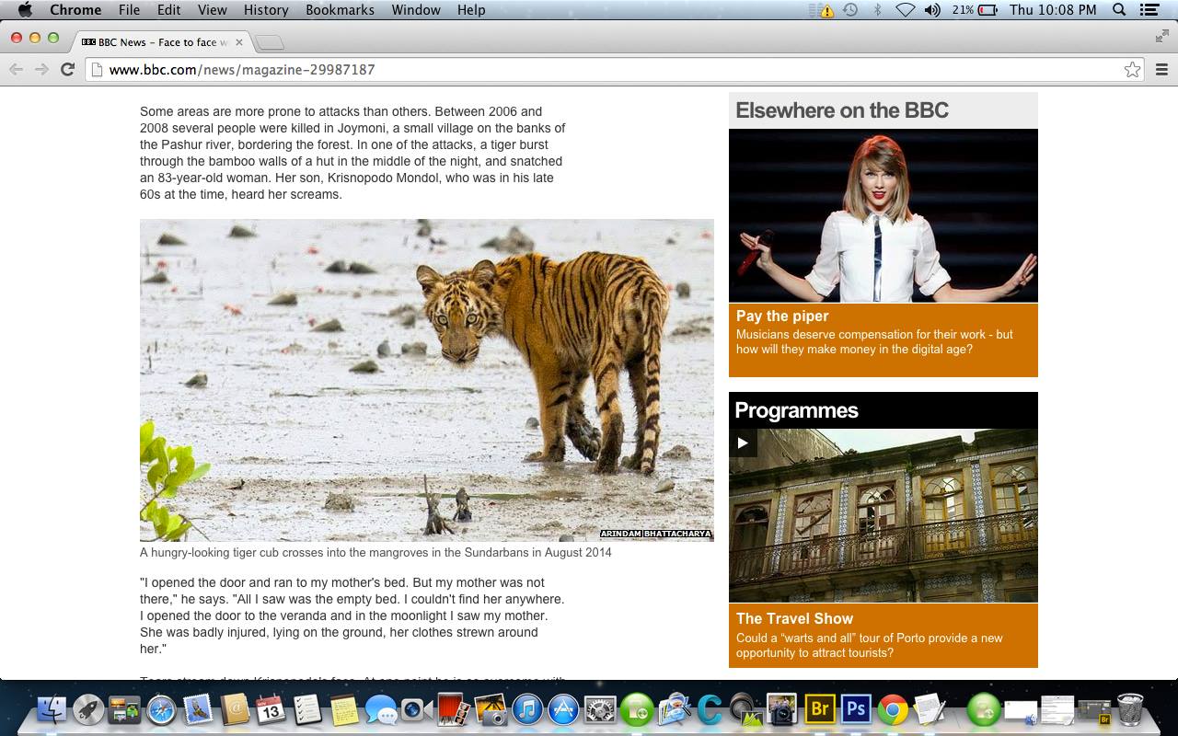This screenshot has width=1178, height=736.
Task: Open Spotlight search magnifier in menu bar
Action: pos(1119,10)
